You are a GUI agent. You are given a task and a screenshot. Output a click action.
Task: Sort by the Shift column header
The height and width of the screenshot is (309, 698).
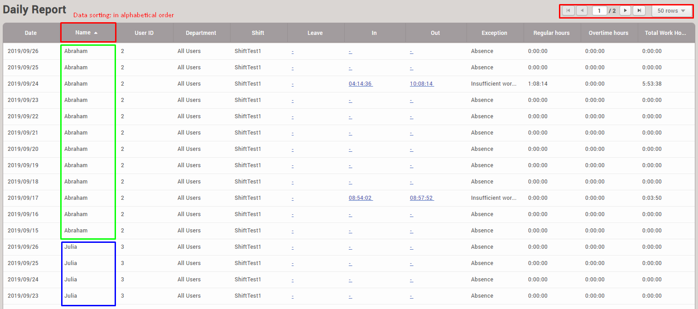(258, 33)
